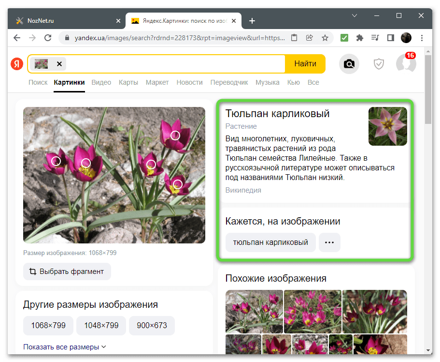Image resolution: width=440 pixels, height=362 pixels.
Task: Open Chrome three-dot menu
Action: 422,38
